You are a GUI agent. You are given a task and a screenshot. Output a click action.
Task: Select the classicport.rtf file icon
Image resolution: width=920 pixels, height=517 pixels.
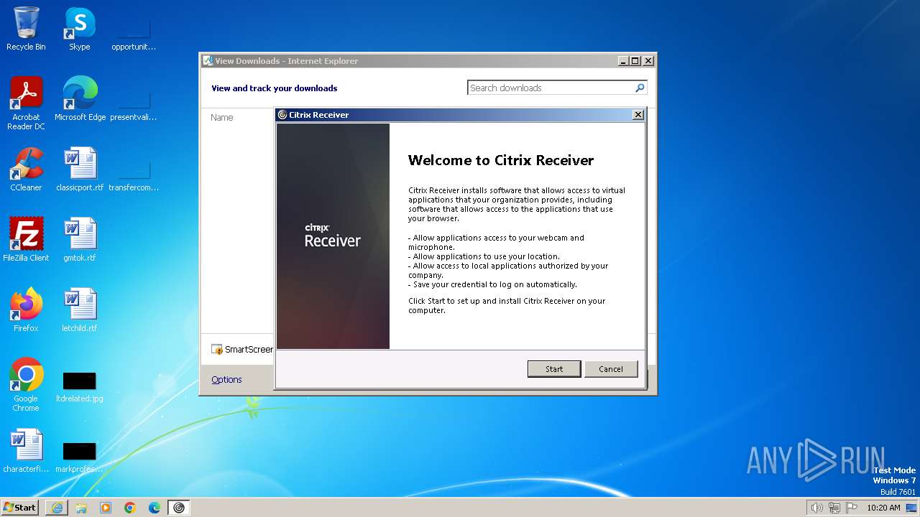(x=80, y=169)
